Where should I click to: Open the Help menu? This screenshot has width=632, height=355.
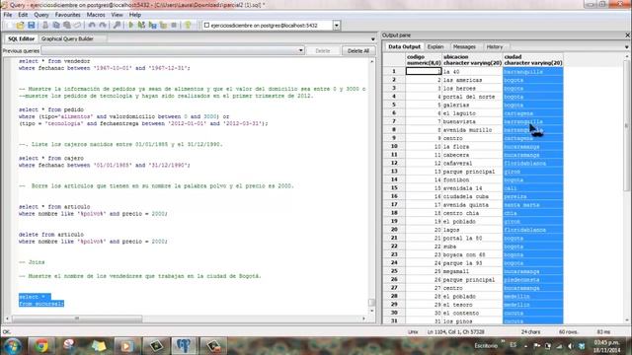point(135,15)
